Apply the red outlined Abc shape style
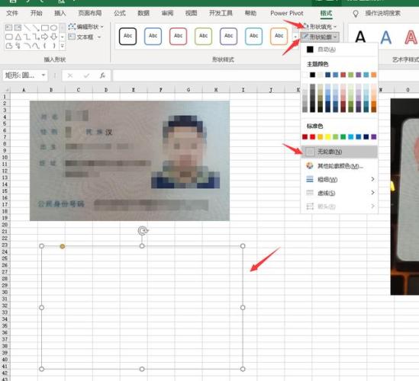Viewport: 419px width, 381px height. [x=178, y=36]
